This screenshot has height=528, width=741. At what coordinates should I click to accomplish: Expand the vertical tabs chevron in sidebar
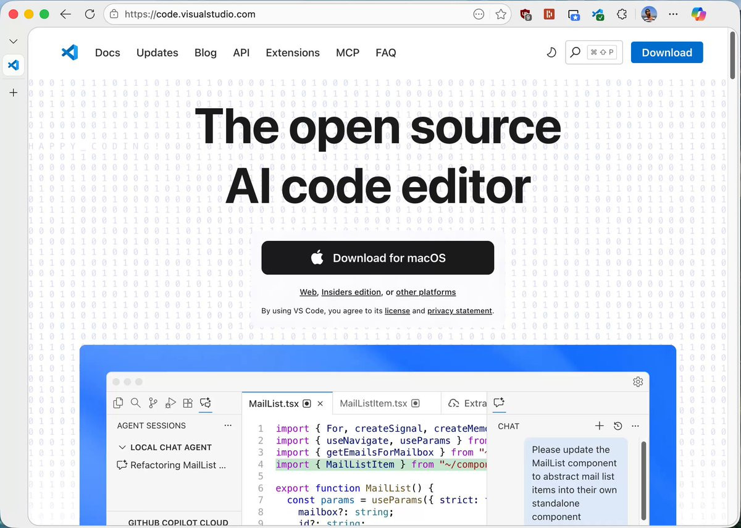pyautogui.click(x=14, y=41)
